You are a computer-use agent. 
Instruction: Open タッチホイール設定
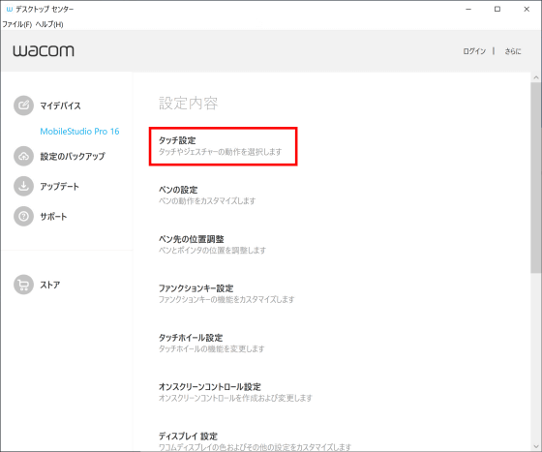tap(212, 343)
